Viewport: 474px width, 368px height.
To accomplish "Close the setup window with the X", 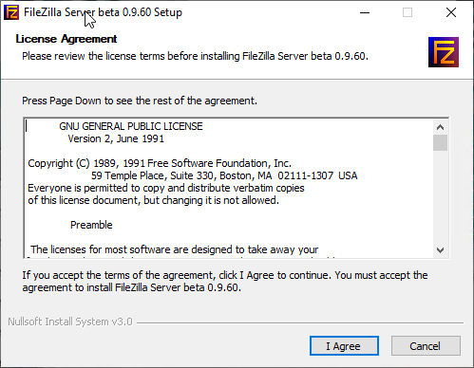I will (451, 12).
